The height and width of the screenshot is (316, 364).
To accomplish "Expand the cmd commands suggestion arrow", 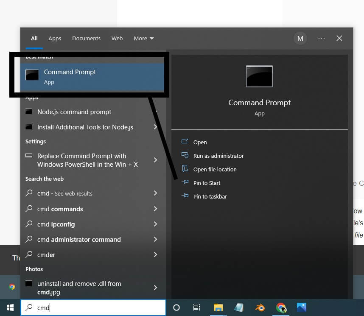I will tap(155, 209).
